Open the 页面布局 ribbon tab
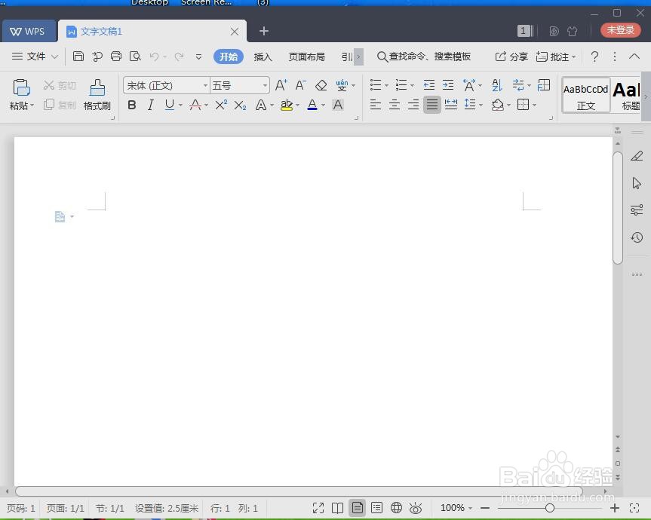 (x=307, y=57)
